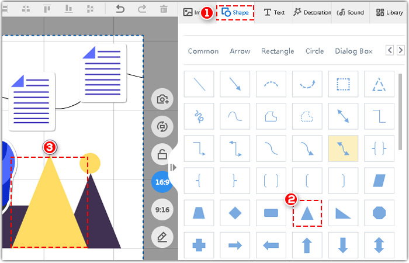Image resolution: width=409 pixels, height=263 pixels.
Task: Pick the solid triangle shape
Action: click(307, 213)
